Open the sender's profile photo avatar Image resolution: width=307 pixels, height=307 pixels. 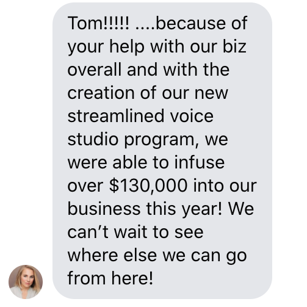[x=26, y=282]
